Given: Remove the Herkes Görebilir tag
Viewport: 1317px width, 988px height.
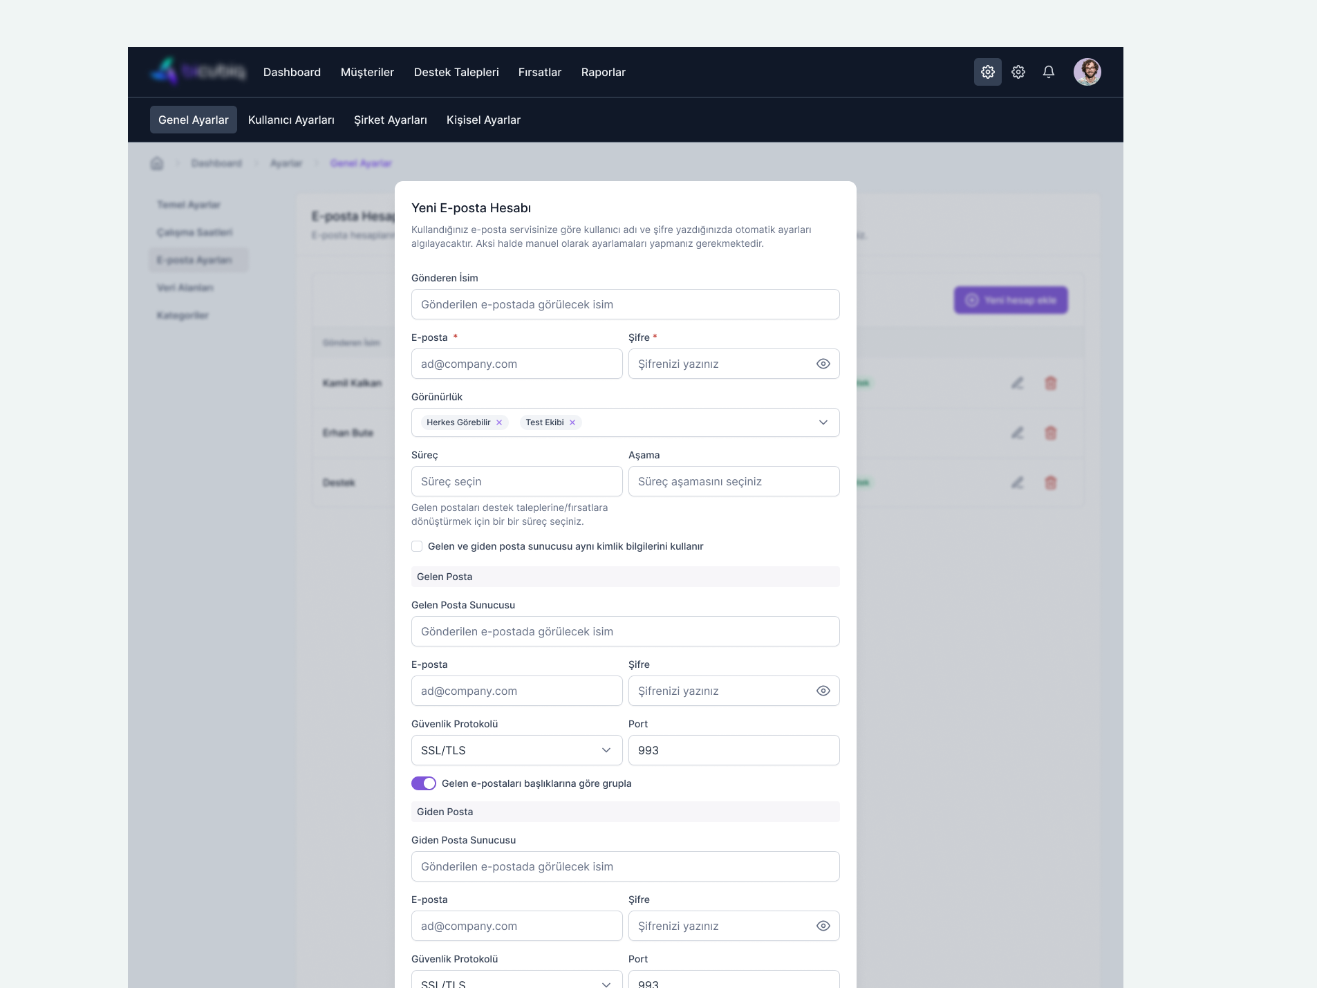Looking at the screenshot, I should 499,422.
